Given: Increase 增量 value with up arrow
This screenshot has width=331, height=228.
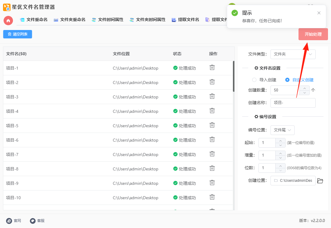Looking at the screenshot, I should click(280, 153).
